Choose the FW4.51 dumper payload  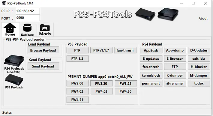(x=77, y=100)
